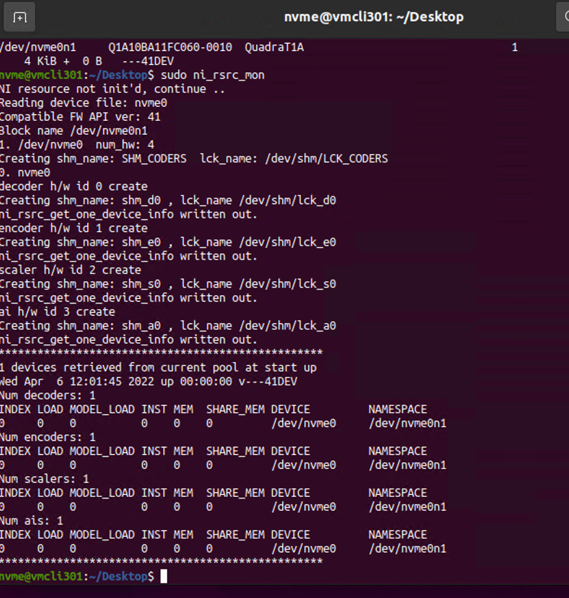Click the QuadraT1A model name

pos(274,47)
